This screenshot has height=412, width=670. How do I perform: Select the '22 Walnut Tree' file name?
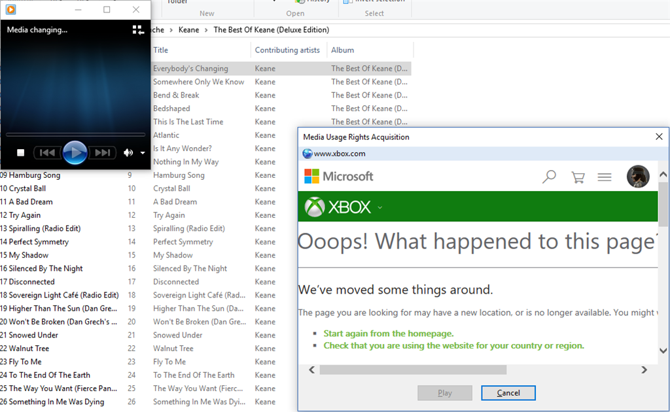[x=24, y=349]
